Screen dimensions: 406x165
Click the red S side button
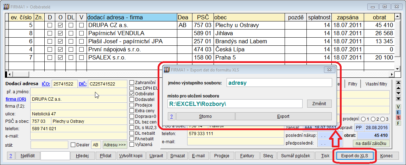coord(398,118)
